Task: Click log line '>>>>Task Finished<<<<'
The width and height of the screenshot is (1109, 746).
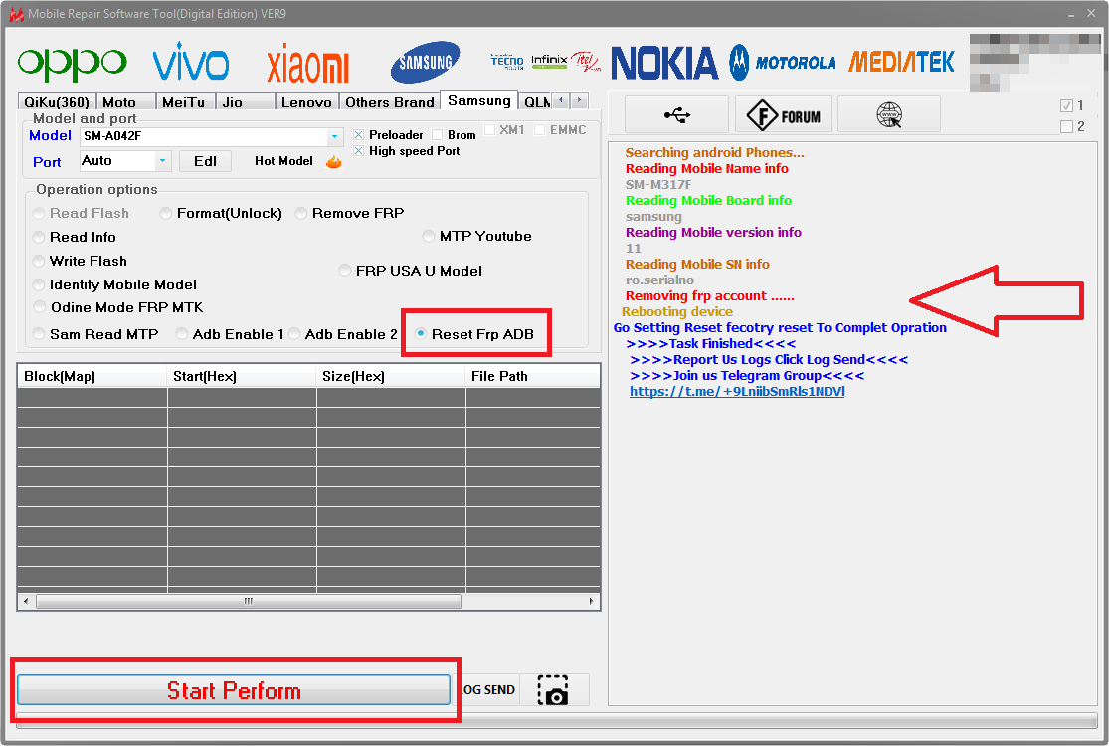Action: 711,343
